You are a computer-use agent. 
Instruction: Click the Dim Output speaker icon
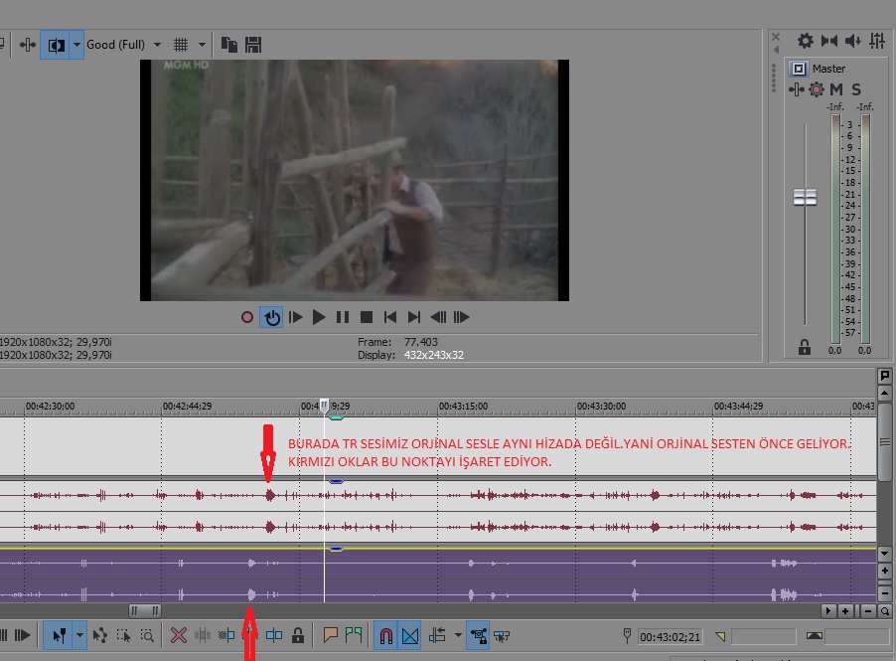[x=853, y=41]
